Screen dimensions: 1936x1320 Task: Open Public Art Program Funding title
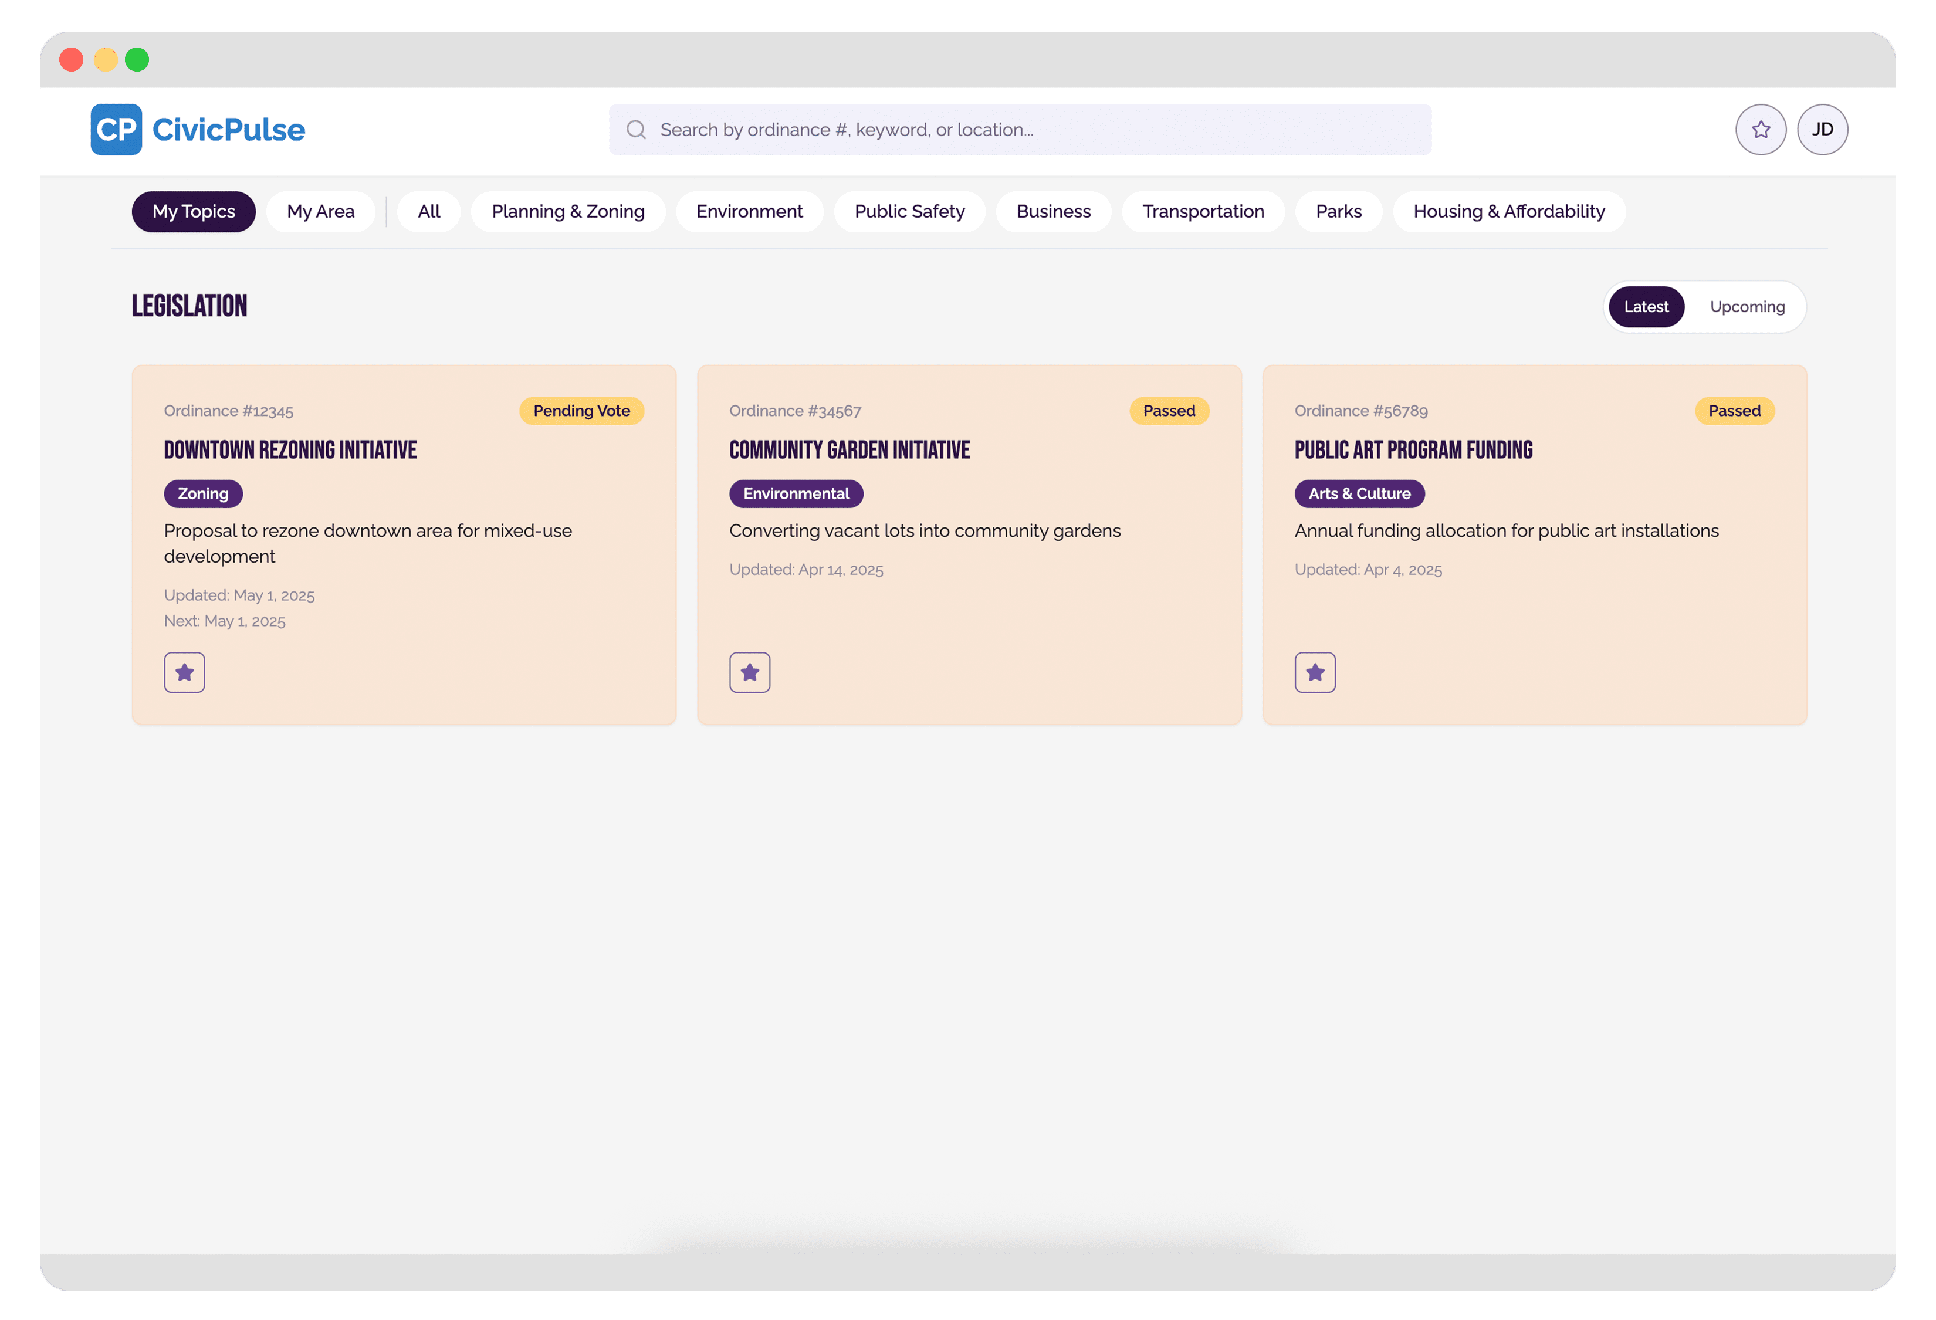click(x=1413, y=450)
